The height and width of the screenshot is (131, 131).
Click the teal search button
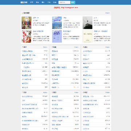coord(73,2)
